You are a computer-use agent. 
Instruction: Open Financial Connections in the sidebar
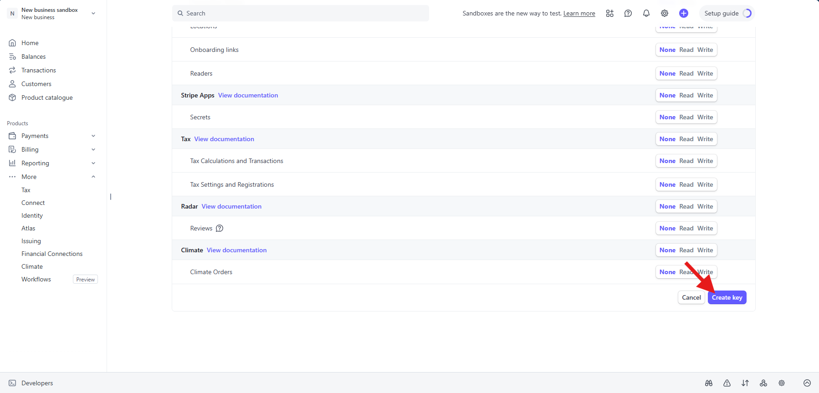[52, 254]
